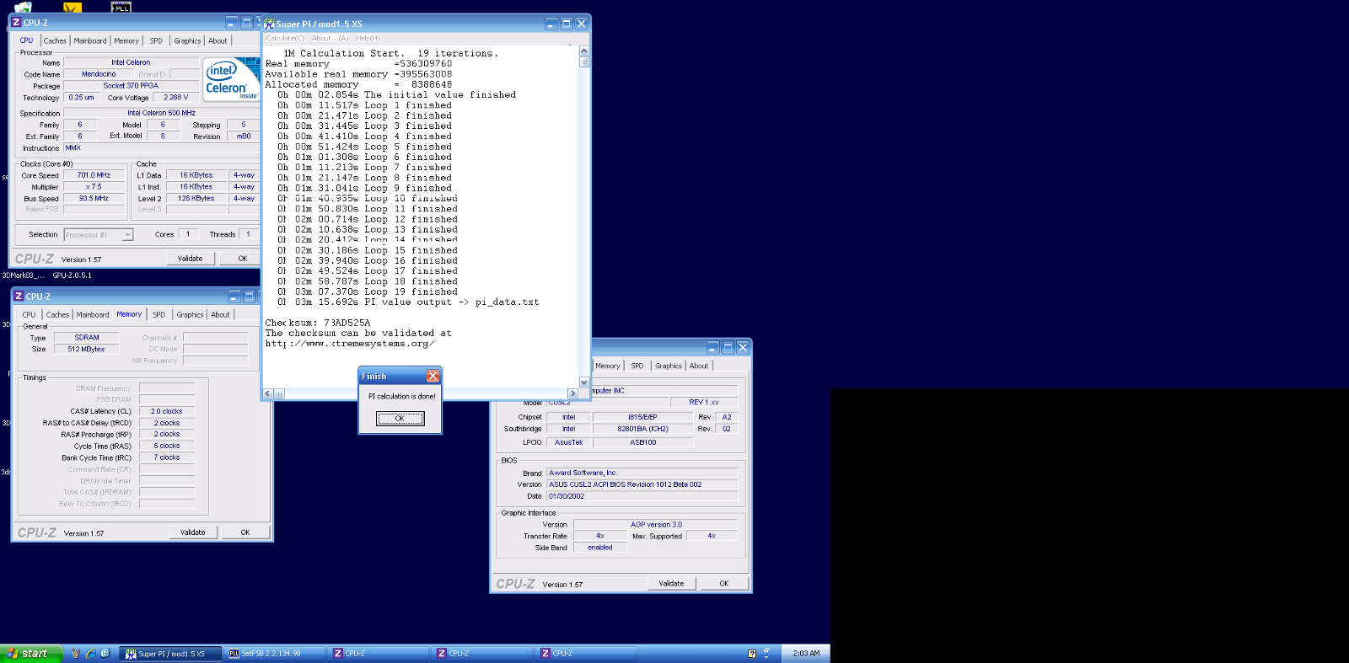Click CAS# Latency value 2.0 clocks
The image size is (1349, 663).
coord(167,411)
